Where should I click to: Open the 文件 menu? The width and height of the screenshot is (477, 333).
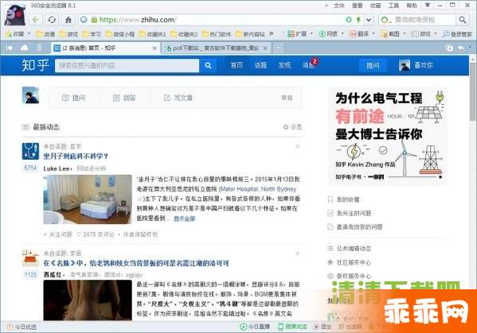(339, 6)
